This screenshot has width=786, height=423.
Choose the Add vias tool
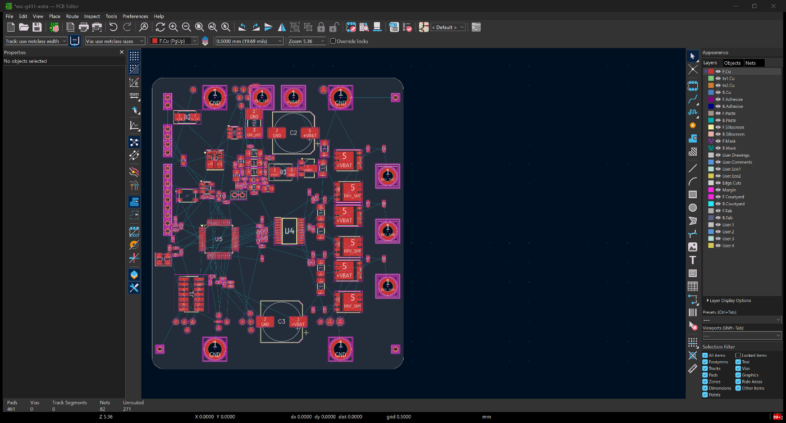pos(693,125)
